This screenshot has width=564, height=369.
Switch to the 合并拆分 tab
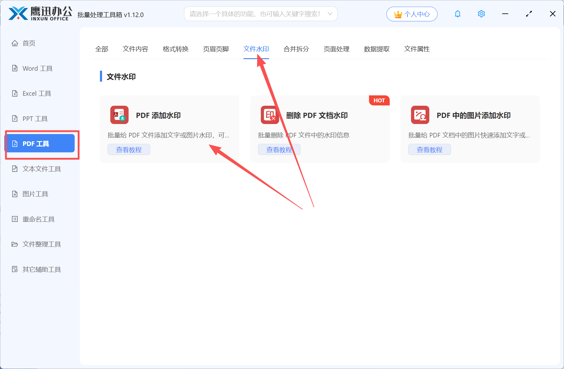click(x=296, y=49)
